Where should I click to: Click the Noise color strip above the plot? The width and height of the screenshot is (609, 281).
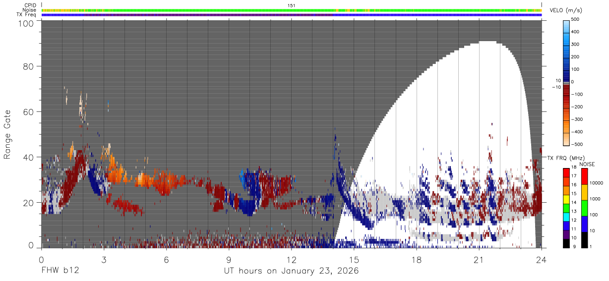[292, 10]
